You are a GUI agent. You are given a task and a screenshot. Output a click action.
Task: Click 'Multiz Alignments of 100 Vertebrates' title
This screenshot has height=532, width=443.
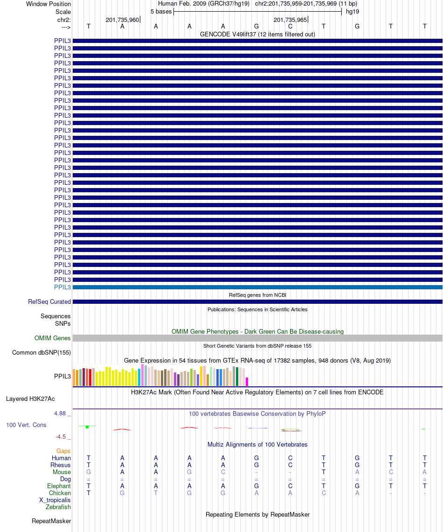[257, 444]
